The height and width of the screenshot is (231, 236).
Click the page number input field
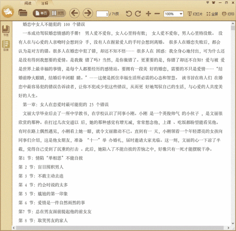102,14
